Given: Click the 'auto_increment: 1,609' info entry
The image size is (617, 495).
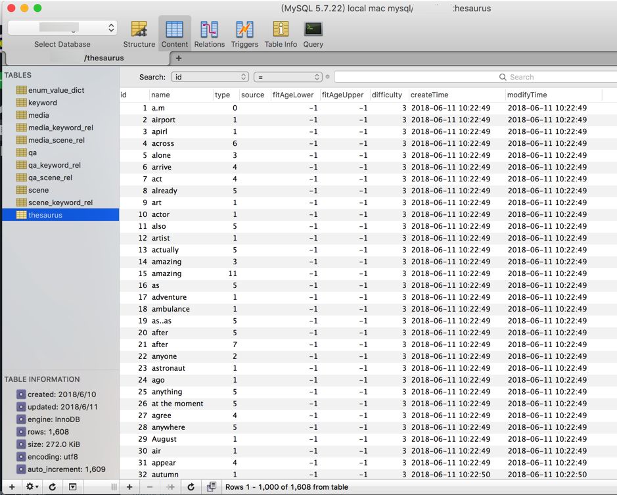Looking at the screenshot, I should (x=66, y=469).
